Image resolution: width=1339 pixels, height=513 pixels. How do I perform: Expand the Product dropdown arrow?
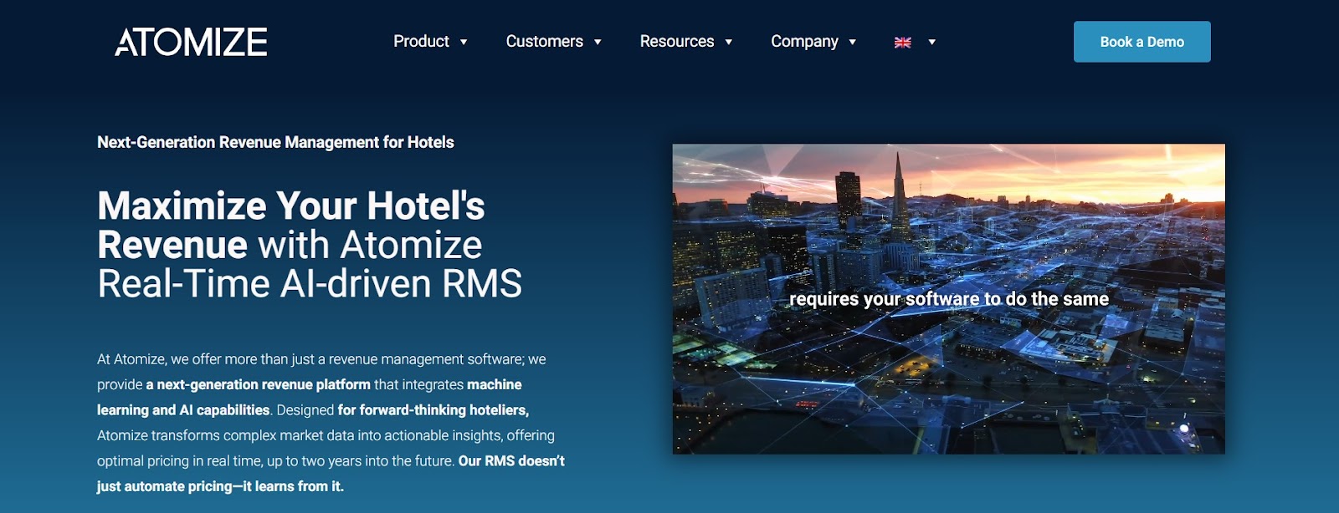464,42
